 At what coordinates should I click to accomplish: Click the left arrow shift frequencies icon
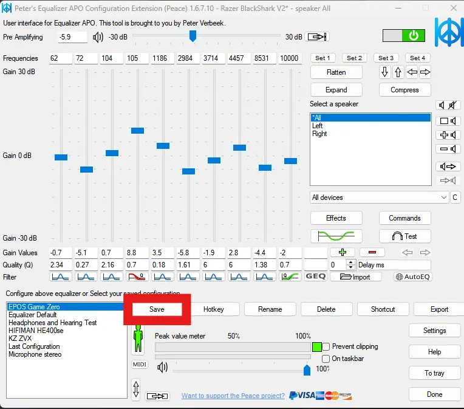[412, 72]
